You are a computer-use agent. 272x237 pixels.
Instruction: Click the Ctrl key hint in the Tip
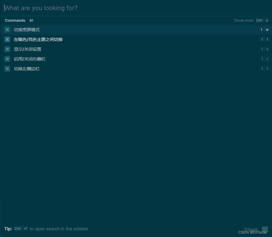pos(18,229)
